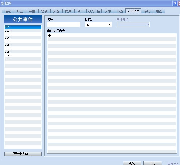Image resolution: width=180 pixels, height=165 pixels.
Task: Switch to the 角色 tab
Action: (x=8, y=11)
